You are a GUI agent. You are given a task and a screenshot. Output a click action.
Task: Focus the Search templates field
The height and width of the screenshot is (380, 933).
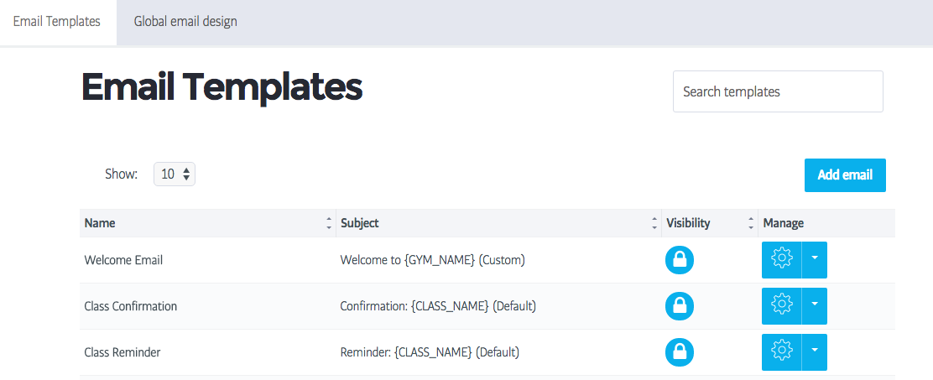[778, 91]
